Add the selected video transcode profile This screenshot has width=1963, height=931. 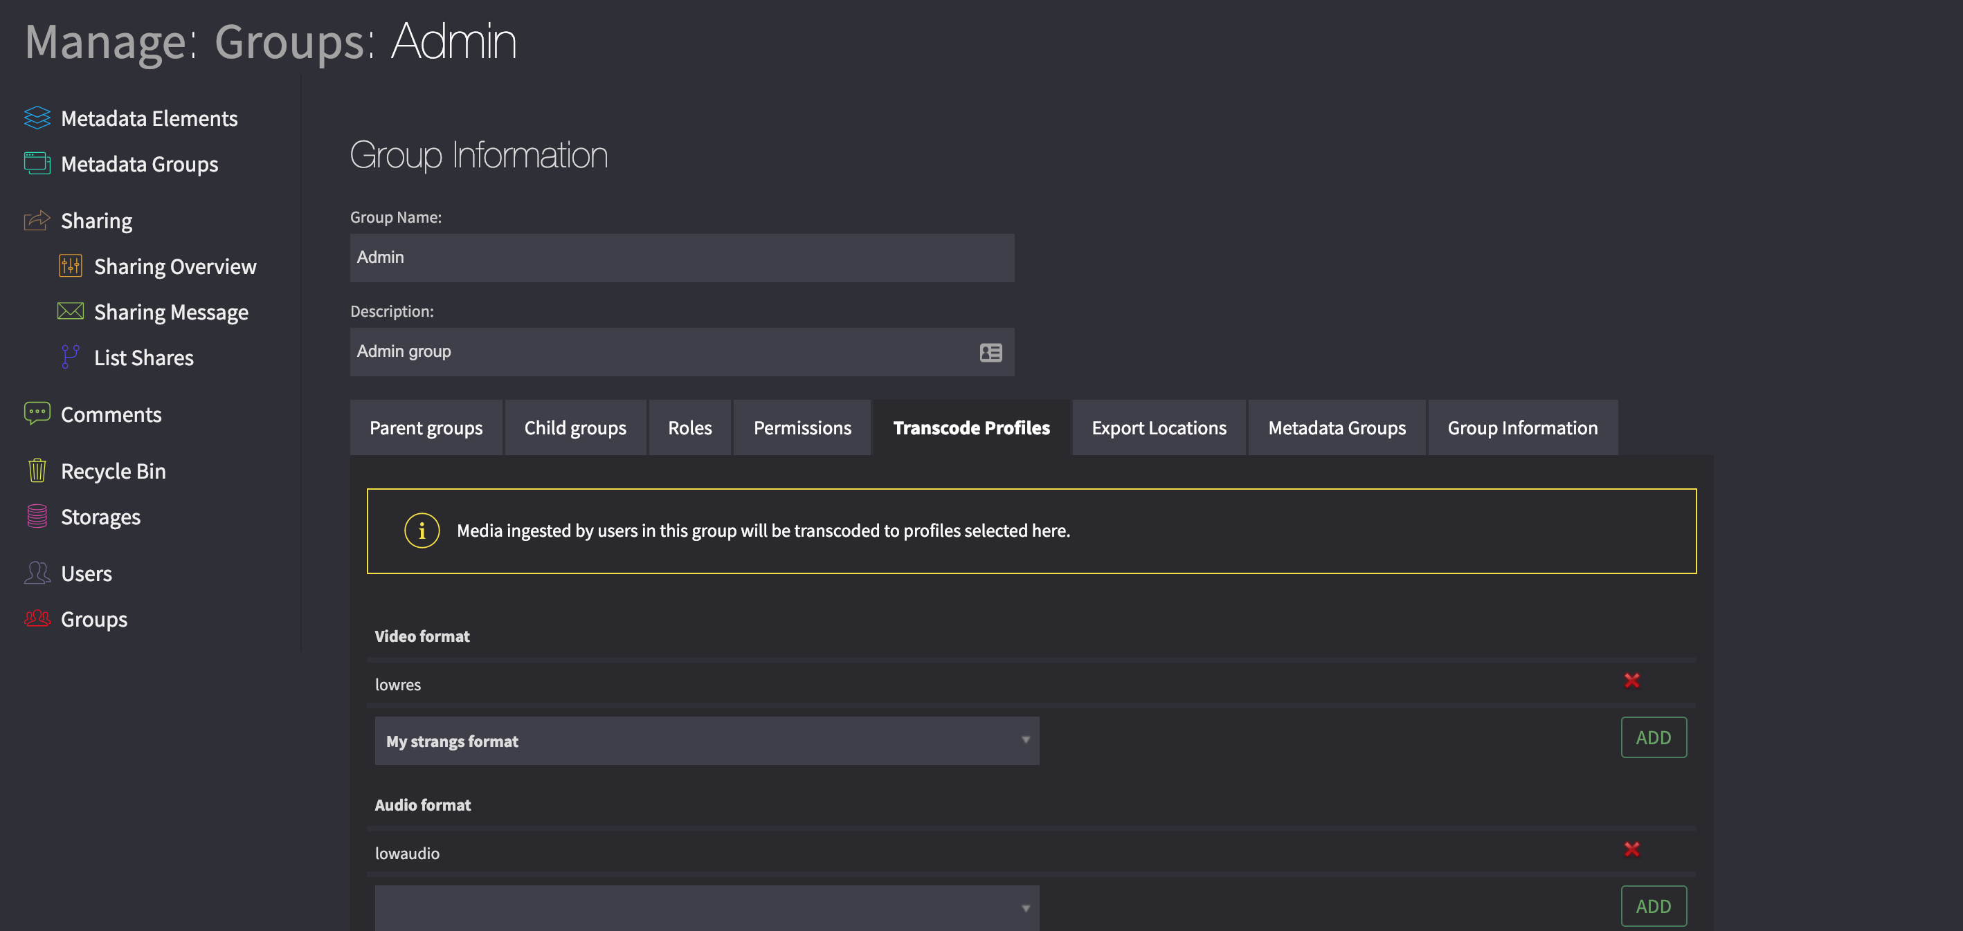pyautogui.click(x=1654, y=737)
